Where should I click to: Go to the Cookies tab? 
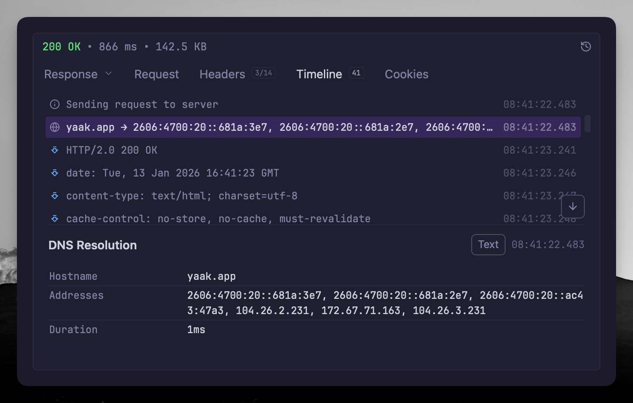(x=406, y=74)
